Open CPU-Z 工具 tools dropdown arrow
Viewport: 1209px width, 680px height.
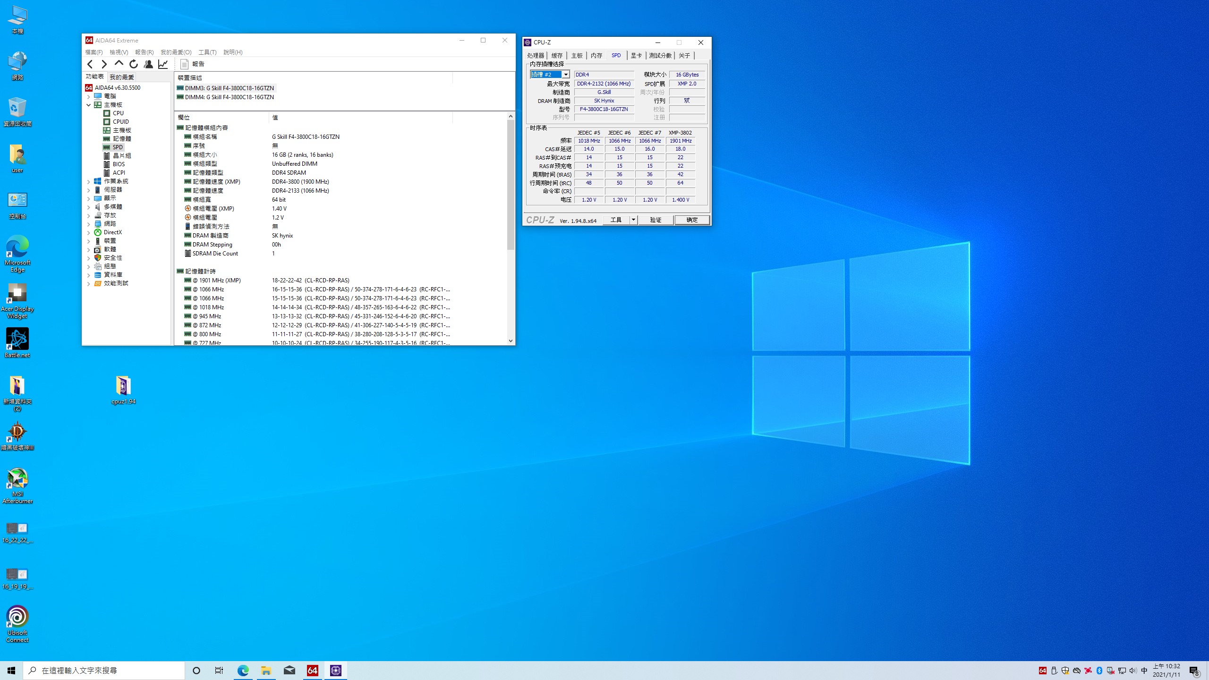point(633,220)
